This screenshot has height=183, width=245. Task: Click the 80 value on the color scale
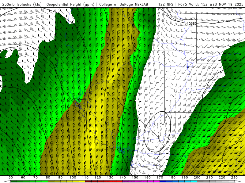pos(48,178)
